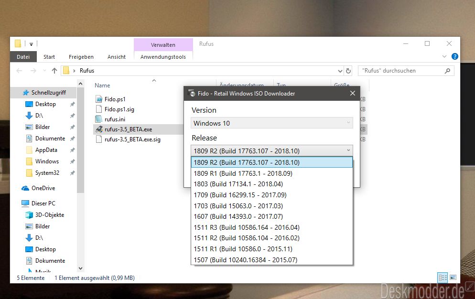Open Bilder under Dieser PC
The width and height of the screenshot is (475, 299).
point(43,226)
